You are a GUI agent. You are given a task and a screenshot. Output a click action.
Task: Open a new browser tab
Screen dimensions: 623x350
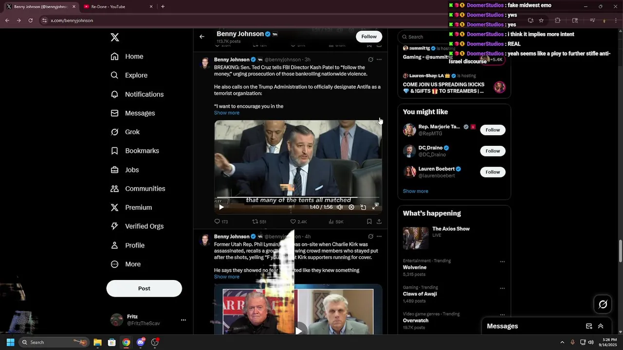coord(163,7)
